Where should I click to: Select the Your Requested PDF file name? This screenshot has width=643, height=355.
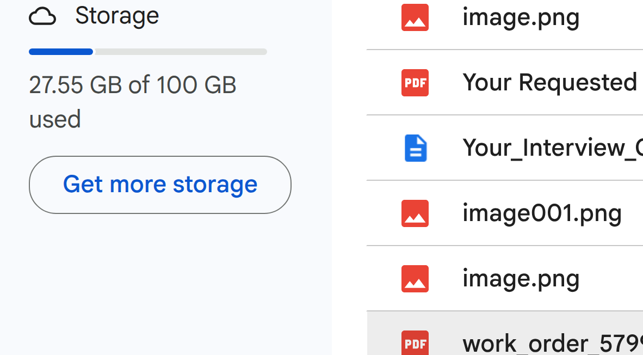[x=552, y=82]
